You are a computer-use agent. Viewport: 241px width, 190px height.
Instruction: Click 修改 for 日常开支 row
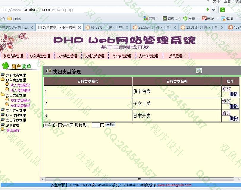(x=226, y=113)
